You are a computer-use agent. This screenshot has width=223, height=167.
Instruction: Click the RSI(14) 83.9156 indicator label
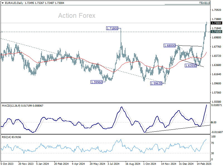pos(11,137)
